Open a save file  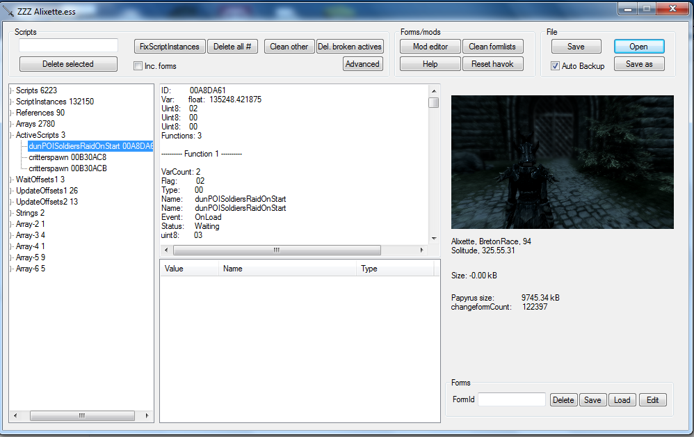point(638,47)
